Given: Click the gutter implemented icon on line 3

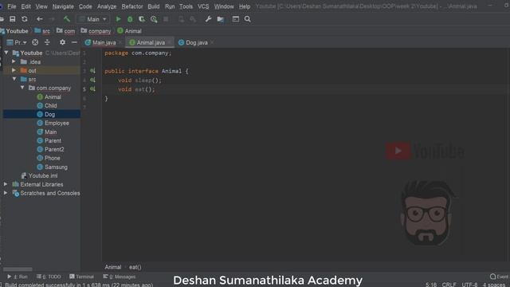Looking at the screenshot, I should tap(92, 71).
